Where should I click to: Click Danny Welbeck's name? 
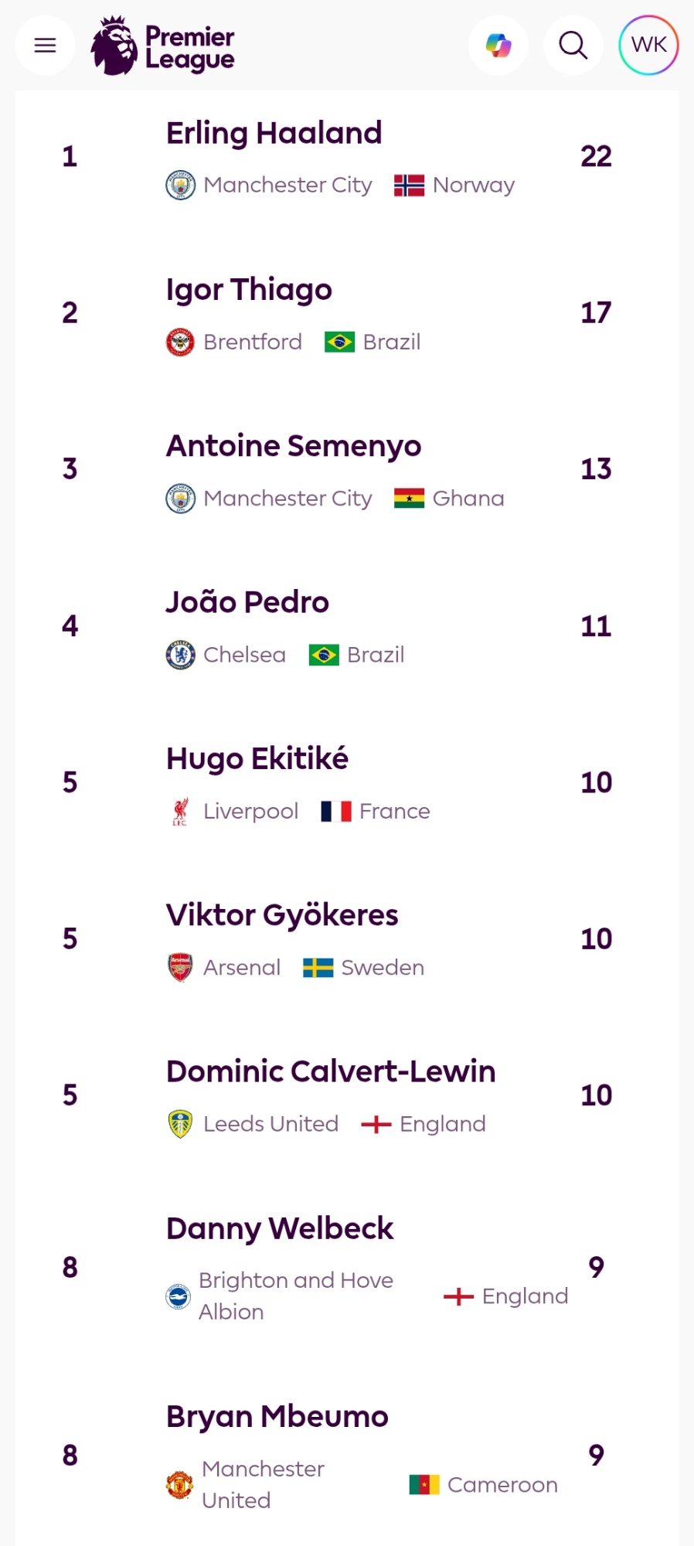[280, 1228]
